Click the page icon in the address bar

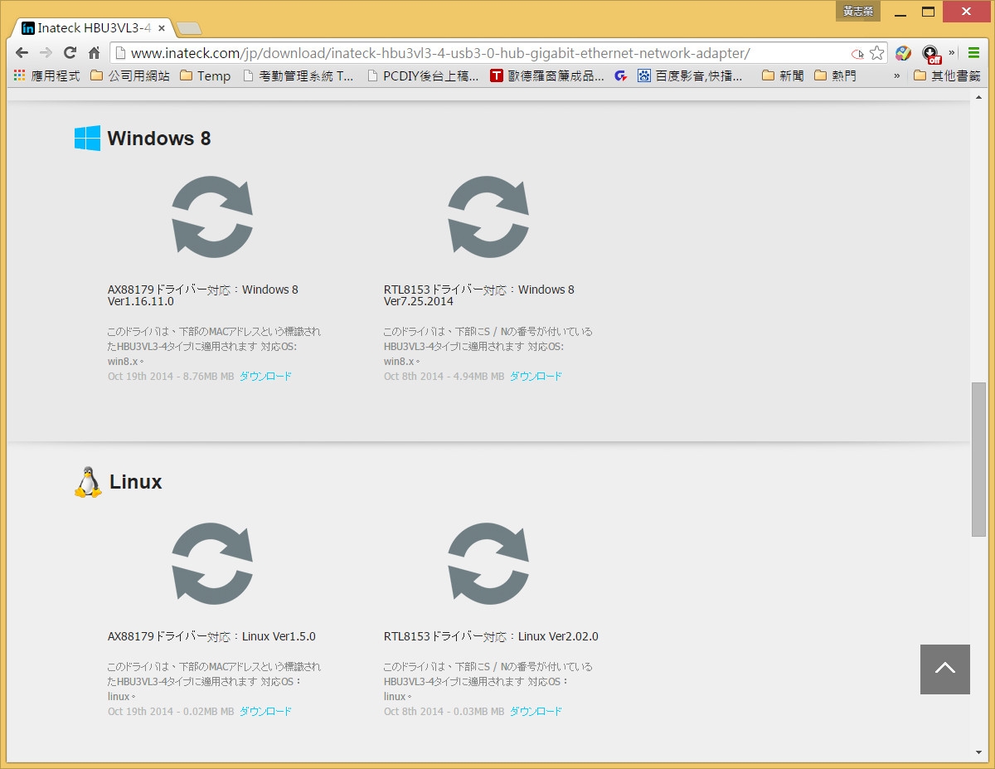pos(119,53)
